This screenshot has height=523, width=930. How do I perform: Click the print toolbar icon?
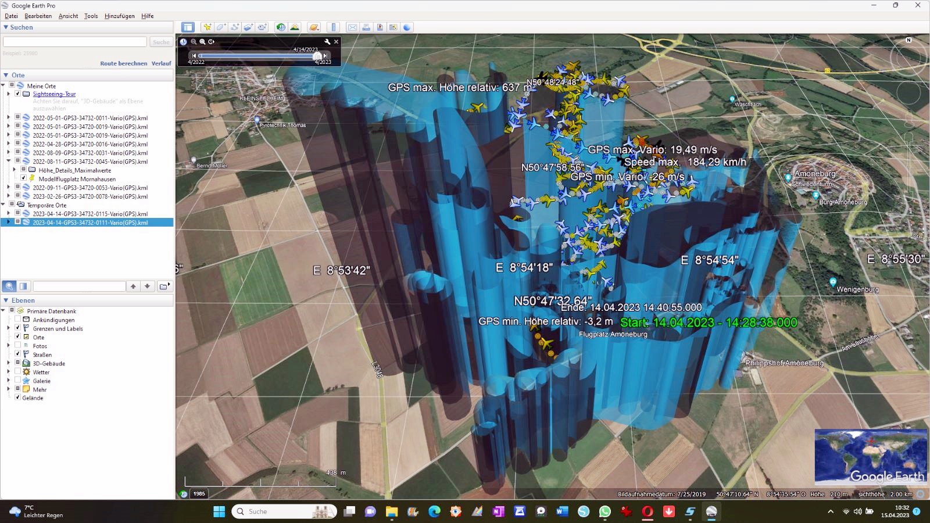pos(366,27)
